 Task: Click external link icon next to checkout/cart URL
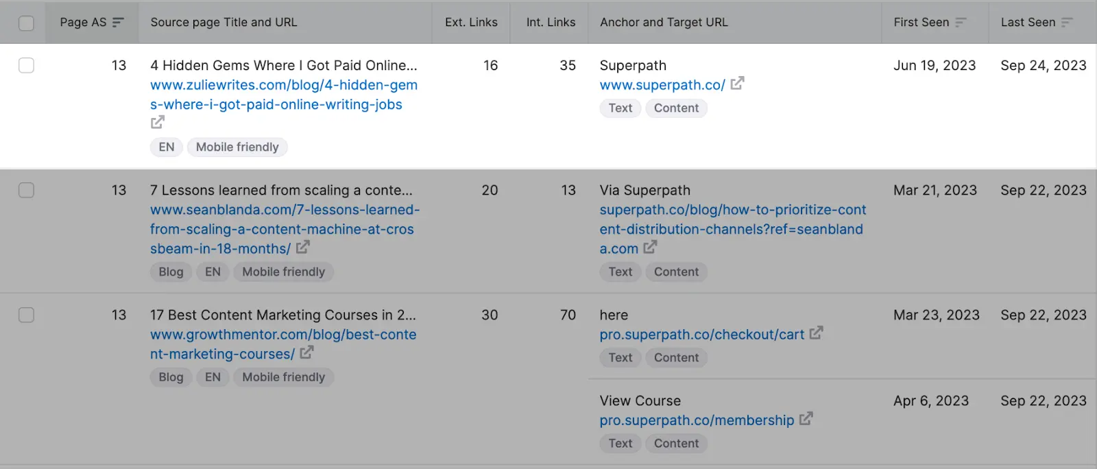point(817,333)
